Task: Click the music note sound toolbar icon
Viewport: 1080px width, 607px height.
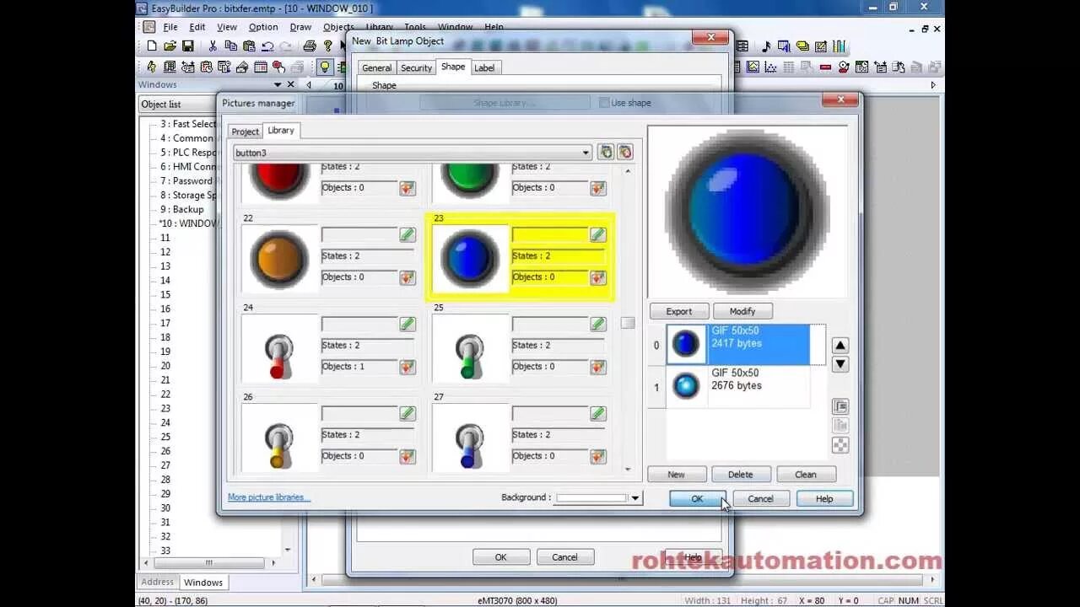Action: pyautogui.click(x=766, y=46)
